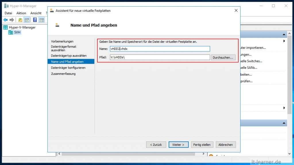Click the folder up toolbar icon
Viewport: 294px width, 165px height.
[x=20, y=20]
